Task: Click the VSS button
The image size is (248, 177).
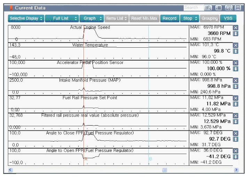Action: (228, 18)
